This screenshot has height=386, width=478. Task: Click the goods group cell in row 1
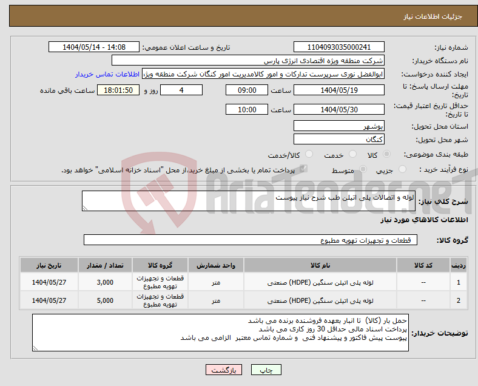(160, 282)
